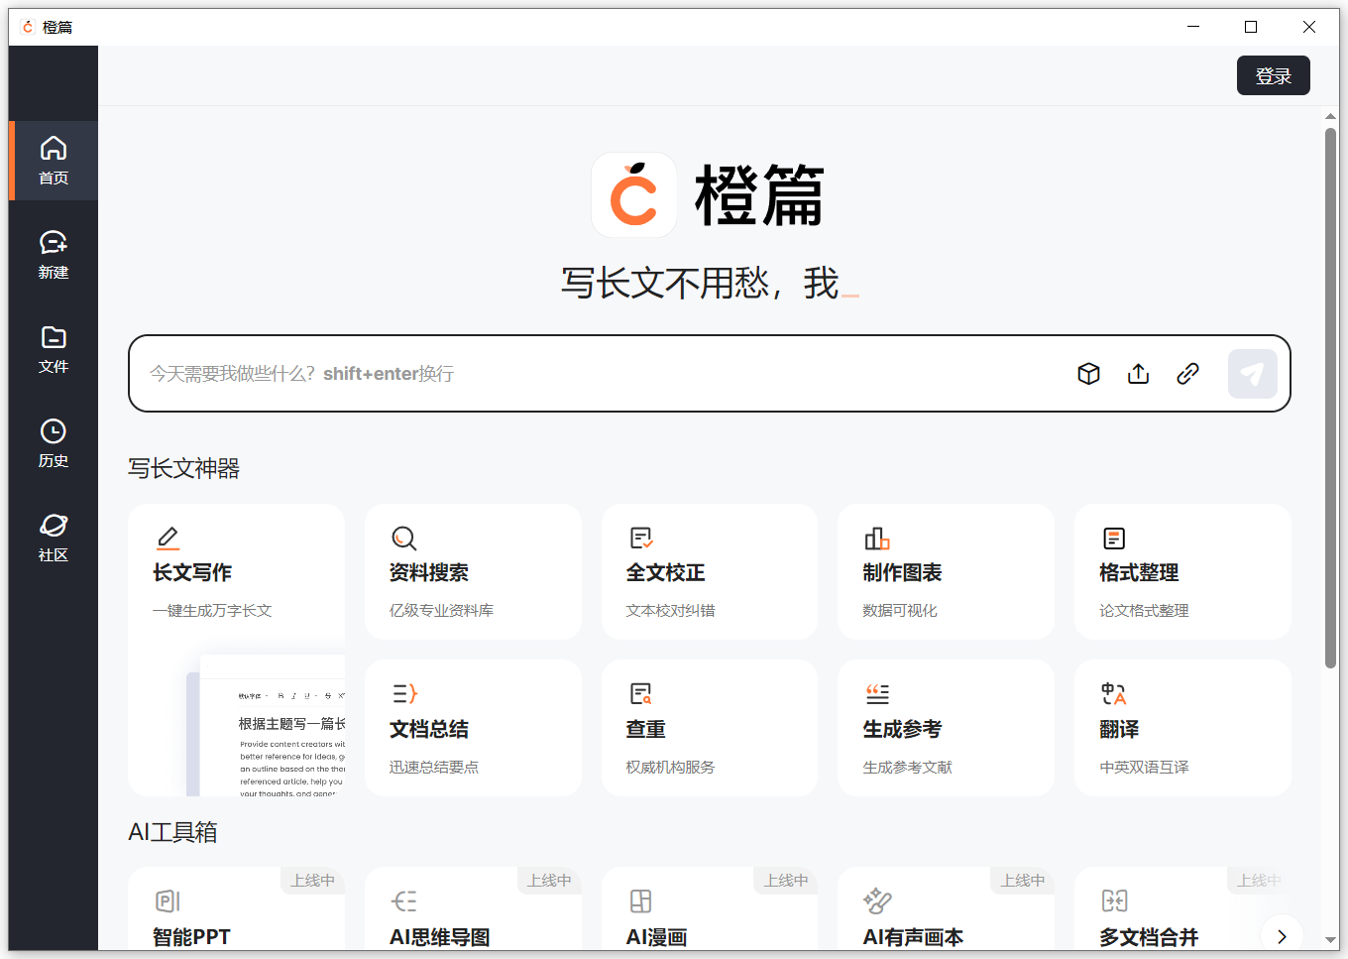1348x959 pixels.
Task: Open the 资料搜索 card title
Action: (x=429, y=572)
